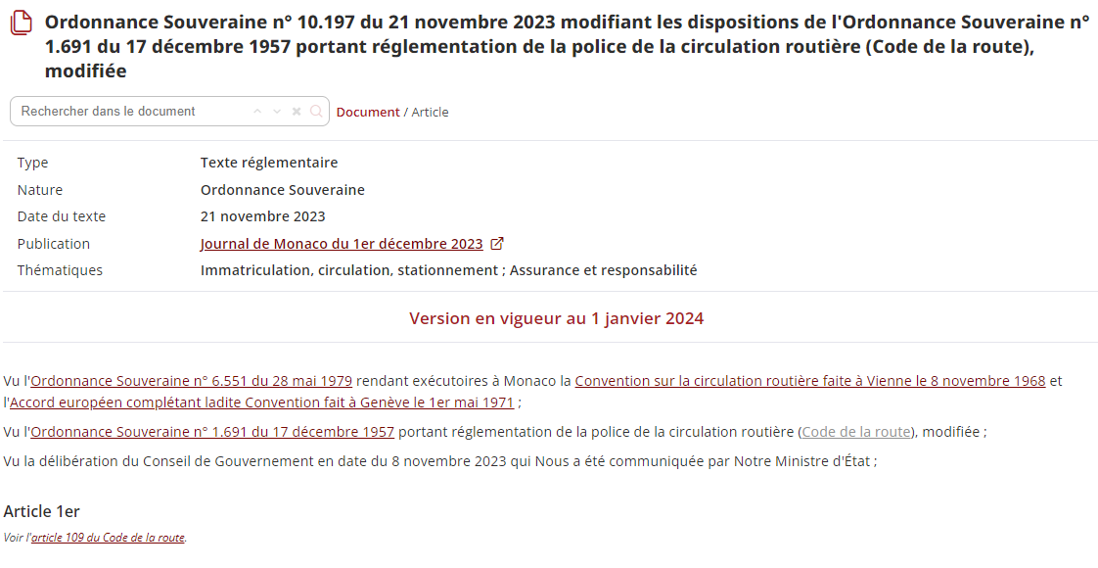1098x568 pixels.
Task: Click the document icon beside the title
Action: [21, 24]
